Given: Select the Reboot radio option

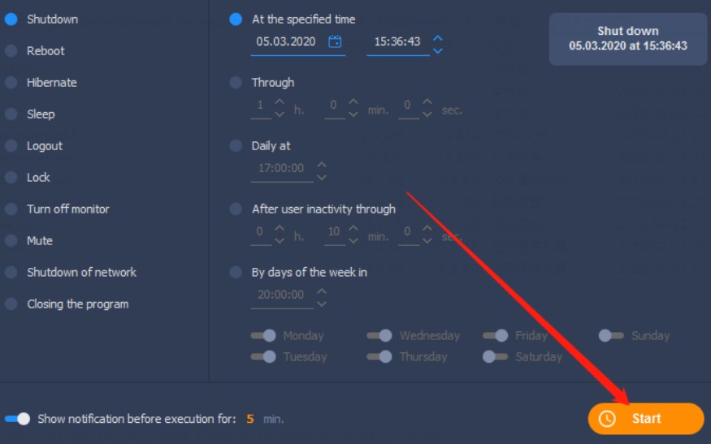Looking at the screenshot, I should click(11, 51).
